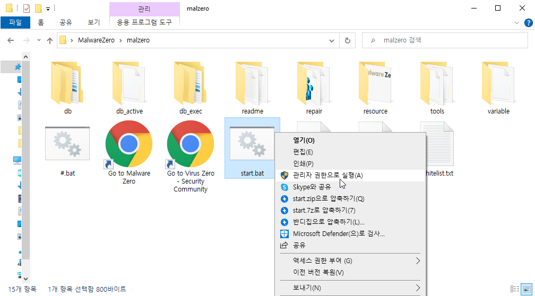Go up one folder level
Viewport: 535px width, 296px height.
pos(50,40)
